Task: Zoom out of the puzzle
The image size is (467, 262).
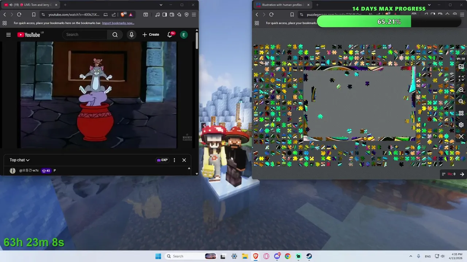Action: 461,102
